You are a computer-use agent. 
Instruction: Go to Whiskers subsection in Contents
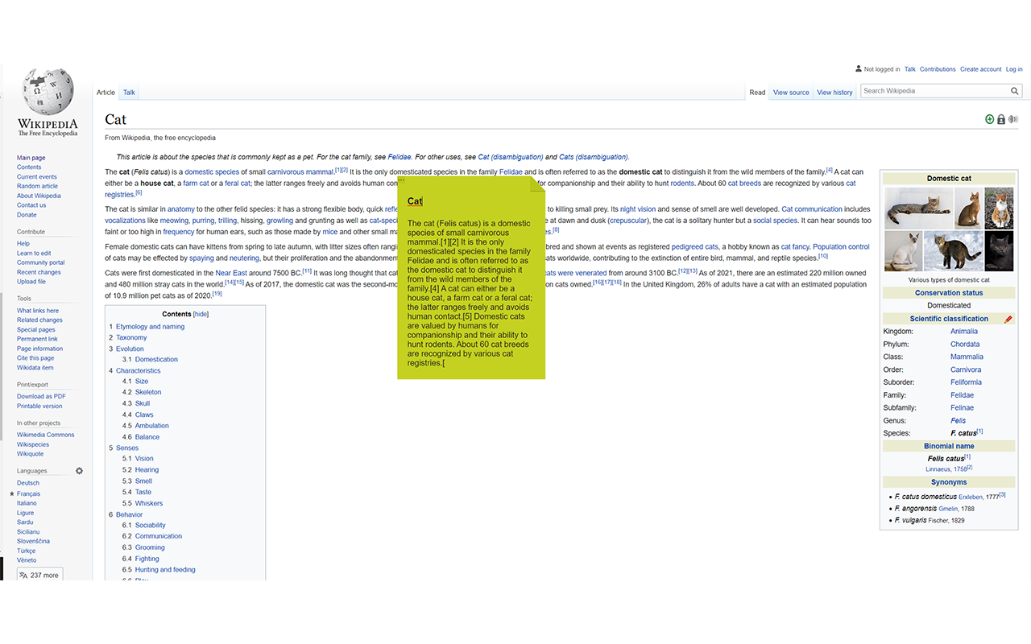click(149, 503)
